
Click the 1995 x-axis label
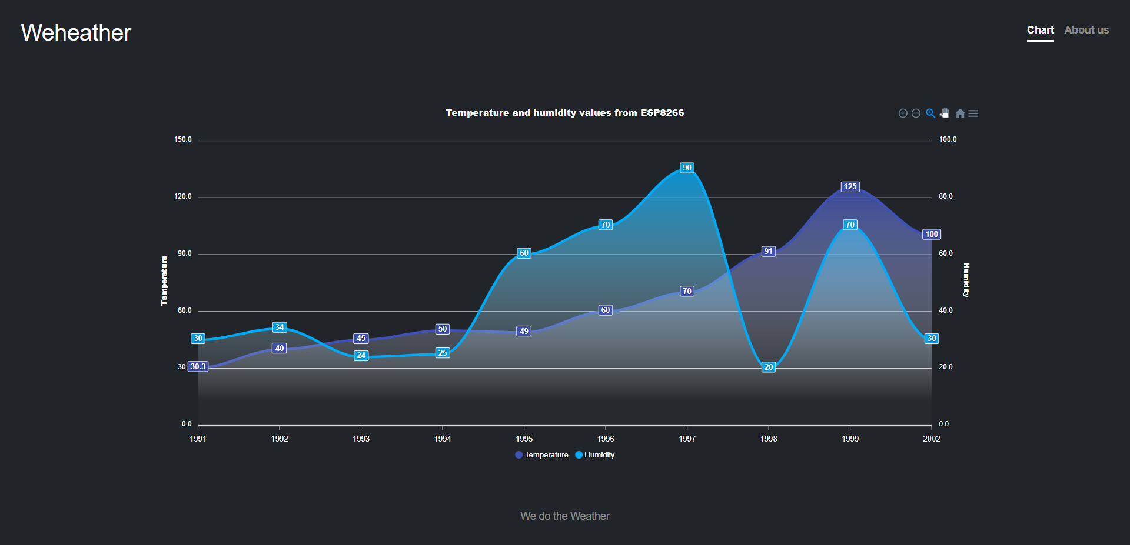[524, 439]
